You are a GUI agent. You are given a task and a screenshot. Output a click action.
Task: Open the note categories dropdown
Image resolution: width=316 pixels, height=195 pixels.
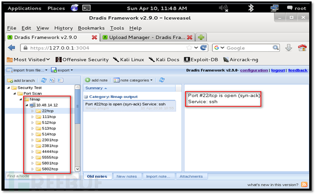133,80
